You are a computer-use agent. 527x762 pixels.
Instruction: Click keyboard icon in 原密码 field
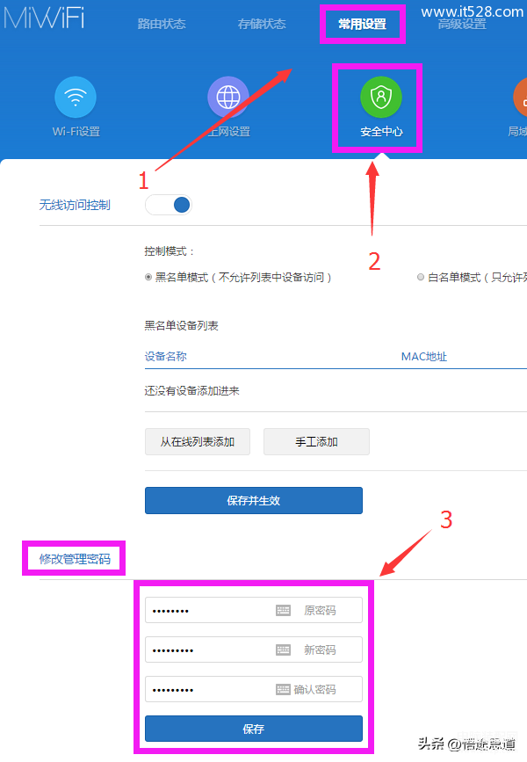(x=283, y=610)
